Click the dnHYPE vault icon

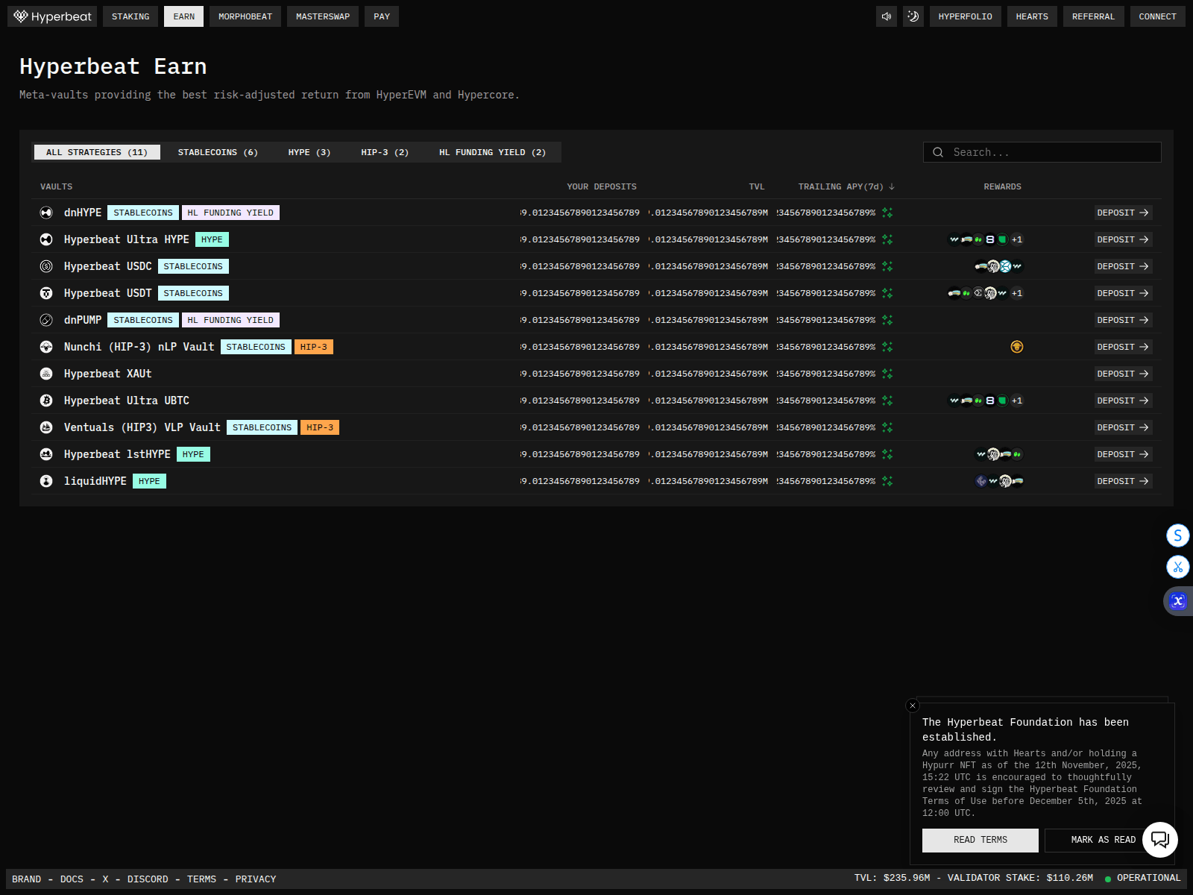[45, 213]
